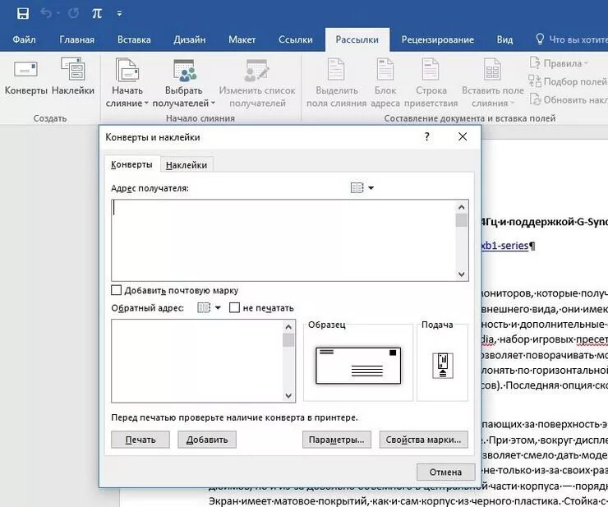
Task: Click inside the Адрес получателя text field
Action: [x=283, y=240]
